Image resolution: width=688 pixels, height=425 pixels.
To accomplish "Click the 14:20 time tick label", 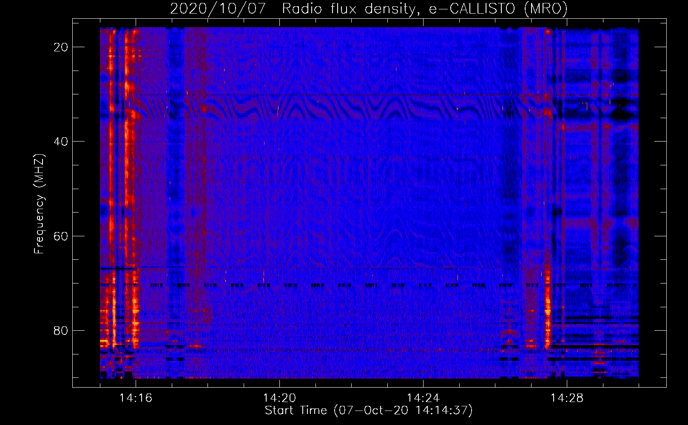I will coord(280,398).
